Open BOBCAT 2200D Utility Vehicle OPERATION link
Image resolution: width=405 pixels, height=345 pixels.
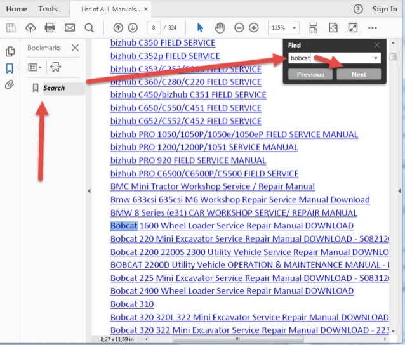point(249,265)
